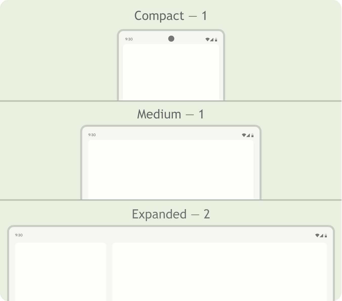Click the battery icon on the Expanded device
The width and height of the screenshot is (342, 301).
tap(326, 235)
